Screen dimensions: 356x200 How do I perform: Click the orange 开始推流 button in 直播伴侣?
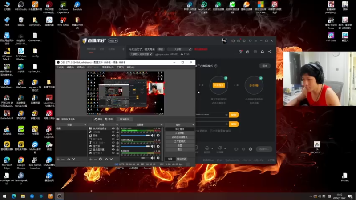(x=218, y=85)
